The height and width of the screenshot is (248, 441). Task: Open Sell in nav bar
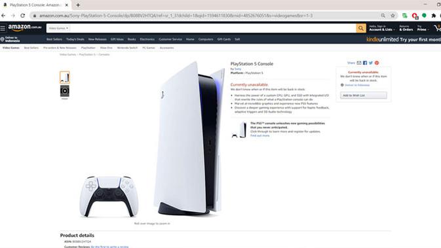[x=237, y=39]
